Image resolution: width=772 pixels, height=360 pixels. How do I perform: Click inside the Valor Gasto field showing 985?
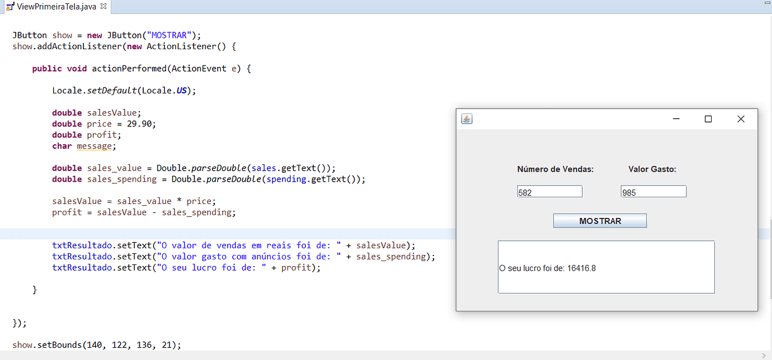coord(653,191)
